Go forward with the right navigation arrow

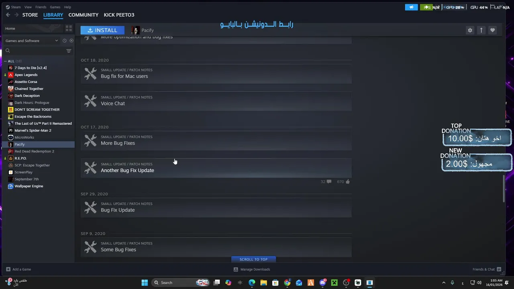[16, 15]
